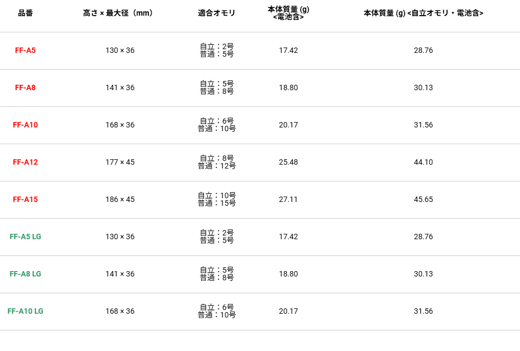Viewport: 520px width, 351px height.
Task: Click the red FF-A10 model link
Action: pyautogui.click(x=25, y=125)
